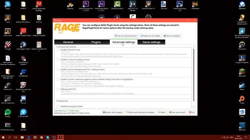
Task: Tick the Debug switch #1 checkbox
Action: pos(58,89)
